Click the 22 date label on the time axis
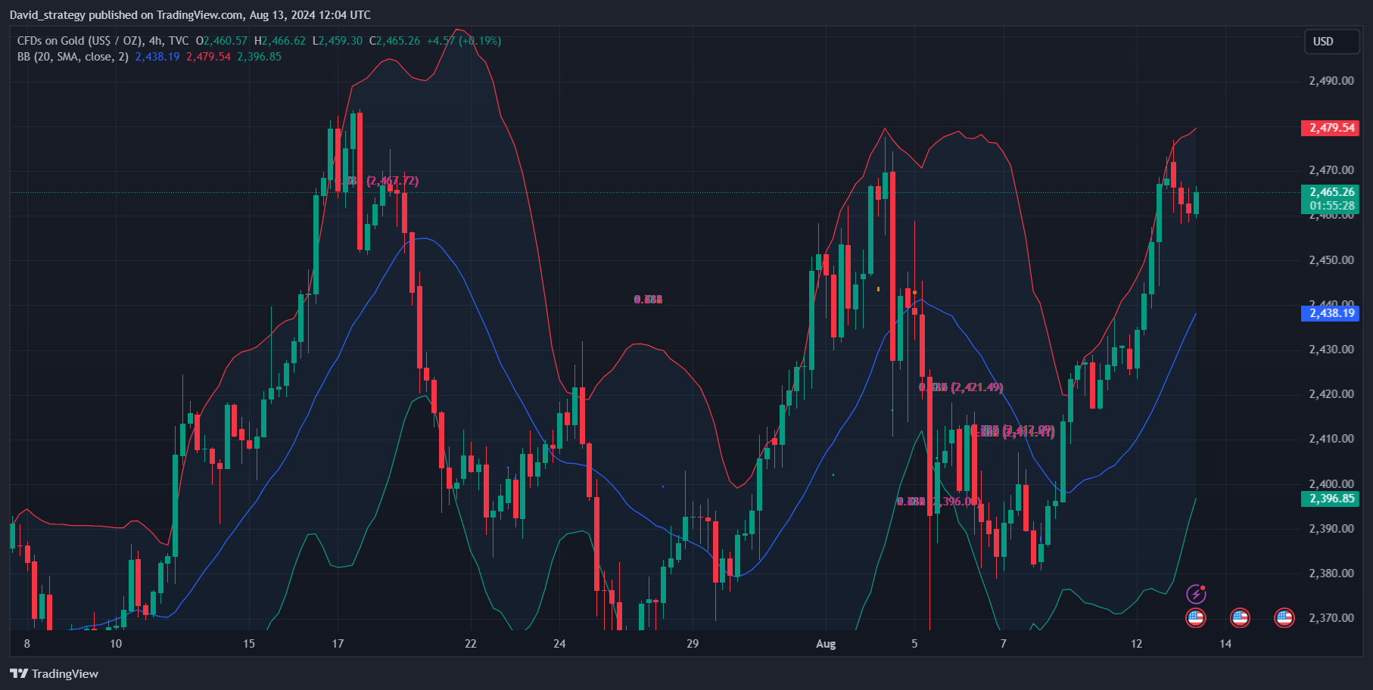 [471, 644]
